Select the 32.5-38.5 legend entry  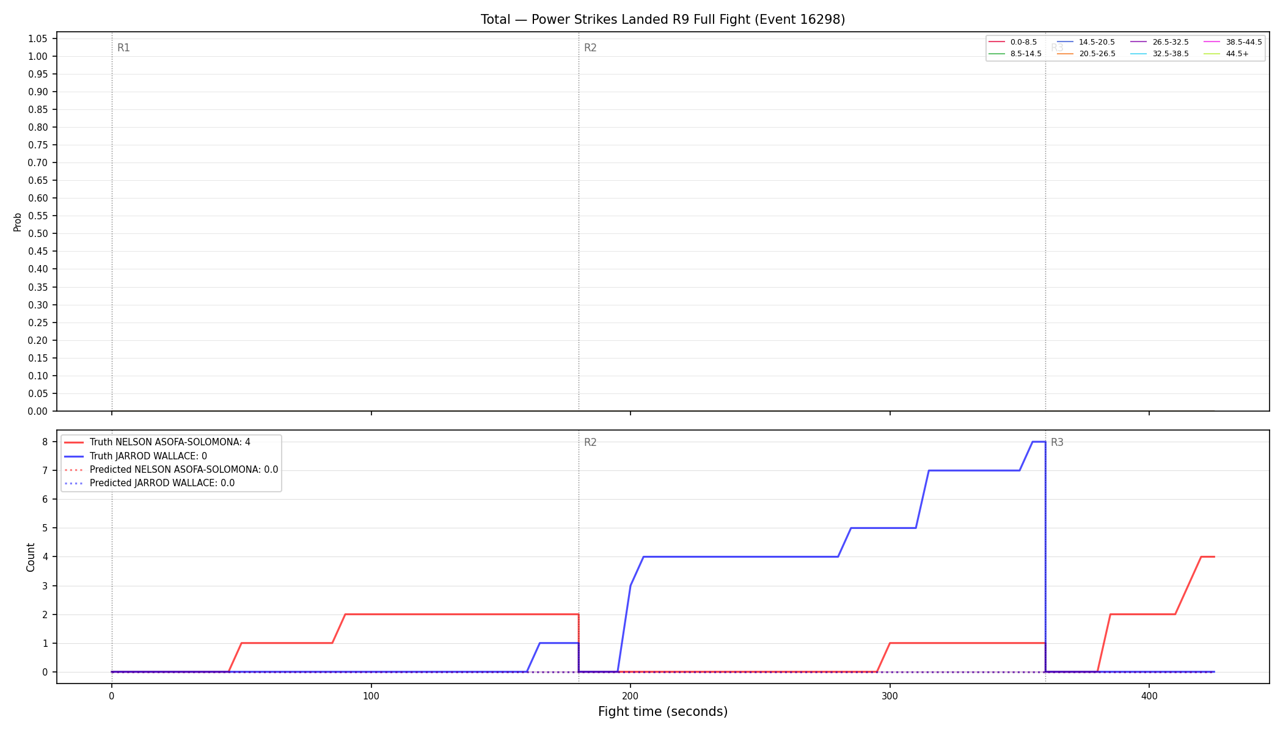point(1160,54)
